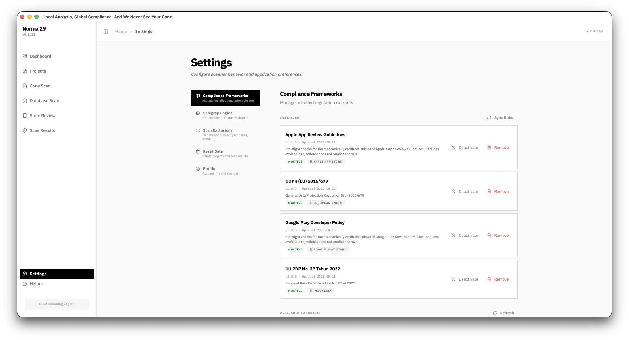This screenshot has height=340, width=629.
Task: Select Compliance Frameworks settings tab
Action: click(225, 98)
